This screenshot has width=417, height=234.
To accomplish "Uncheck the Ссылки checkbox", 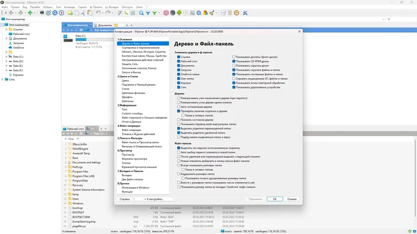I will pos(178,57).
